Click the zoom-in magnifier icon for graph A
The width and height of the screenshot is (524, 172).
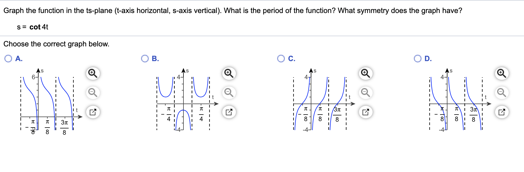point(93,73)
